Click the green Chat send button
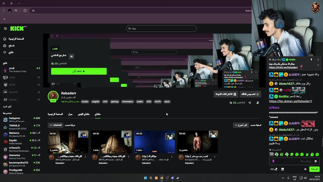 click(x=314, y=169)
